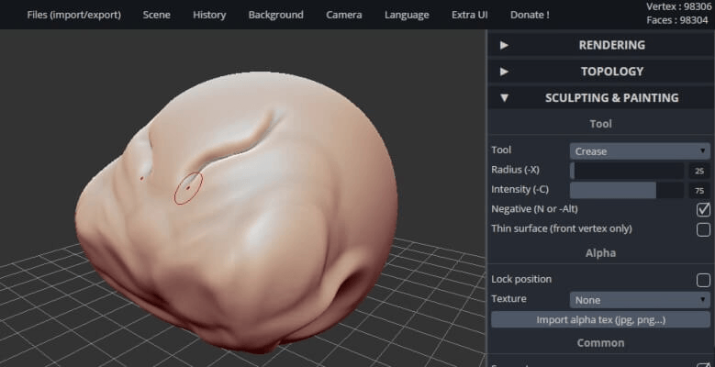This screenshot has height=367, width=715.
Task: Click the Donate ! link
Action: tap(530, 15)
